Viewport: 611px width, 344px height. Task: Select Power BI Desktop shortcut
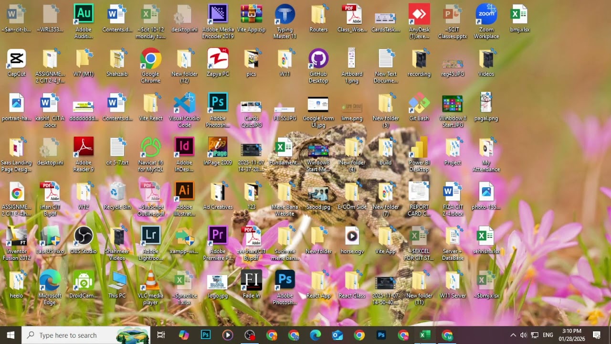coord(419,154)
